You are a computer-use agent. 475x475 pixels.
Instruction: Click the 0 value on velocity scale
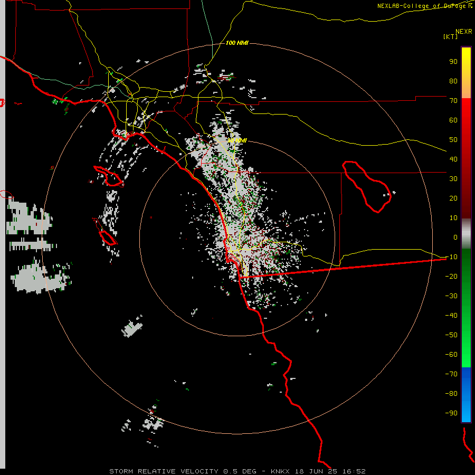click(455, 237)
